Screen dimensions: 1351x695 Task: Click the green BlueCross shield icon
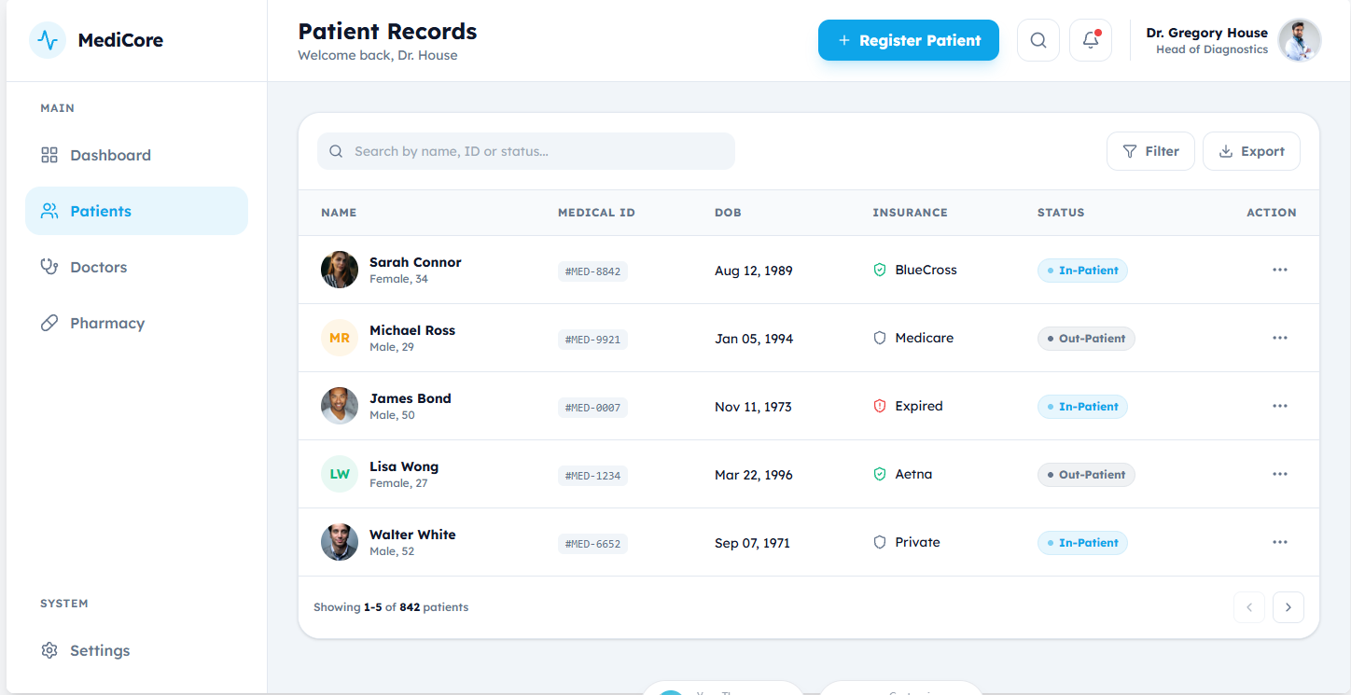(879, 270)
